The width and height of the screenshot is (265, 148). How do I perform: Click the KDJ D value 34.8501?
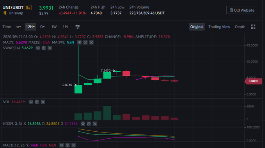click(x=53, y=124)
